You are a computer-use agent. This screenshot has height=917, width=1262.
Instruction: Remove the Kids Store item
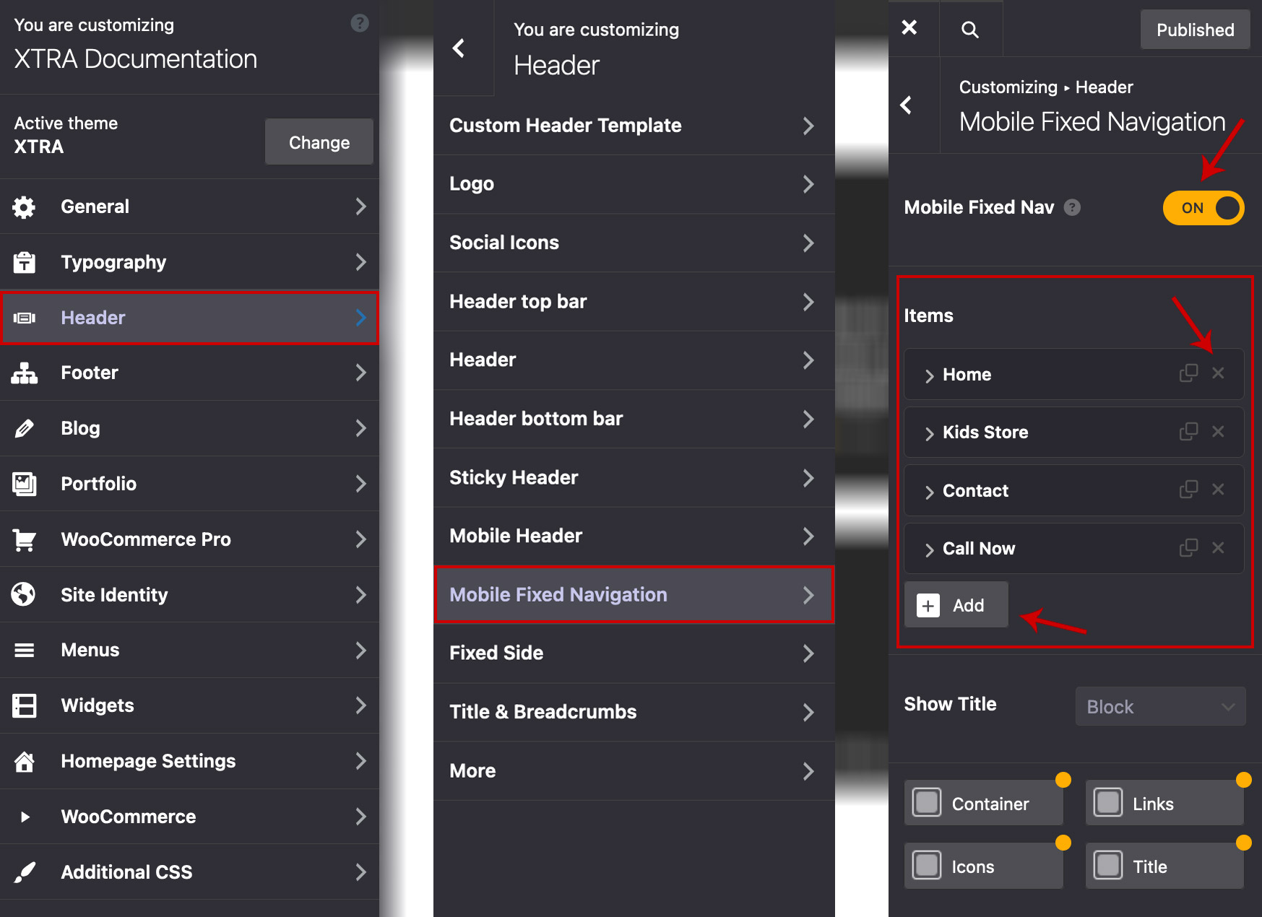[1218, 432]
